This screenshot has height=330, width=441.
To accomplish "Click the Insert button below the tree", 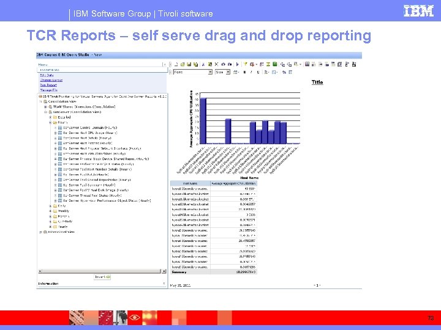I will 102,277.
